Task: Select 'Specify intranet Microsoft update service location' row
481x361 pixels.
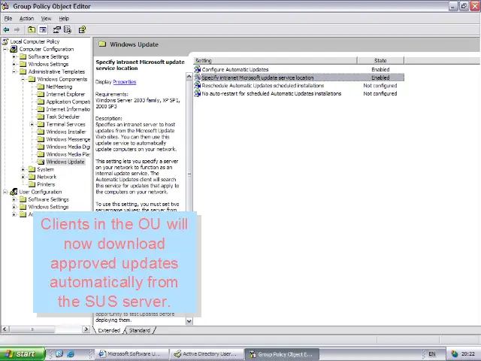Action: point(299,77)
